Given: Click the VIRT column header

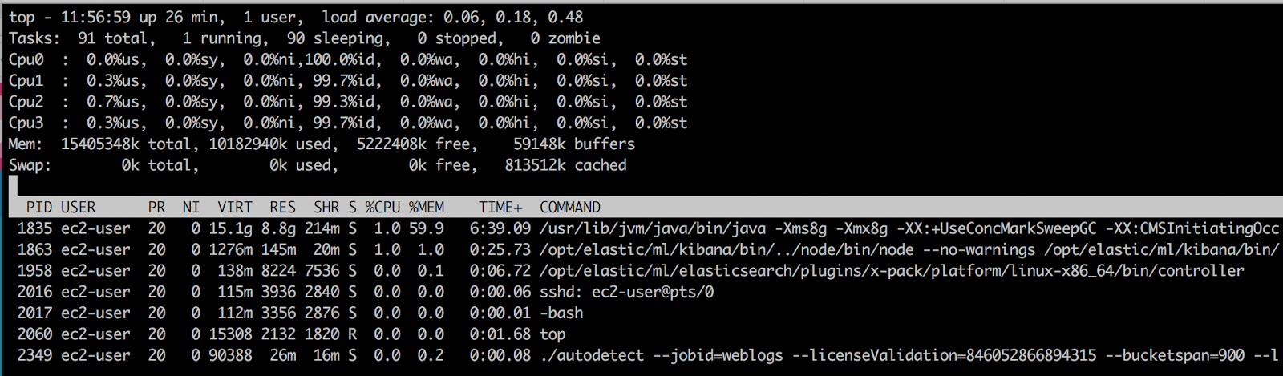Looking at the screenshot, I should point(235,208).
